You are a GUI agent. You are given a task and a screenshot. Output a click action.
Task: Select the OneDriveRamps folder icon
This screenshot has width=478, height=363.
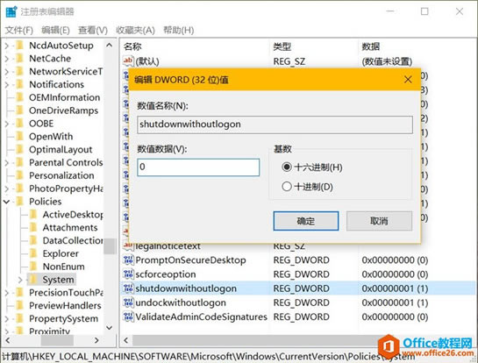(x=20, y=110)
